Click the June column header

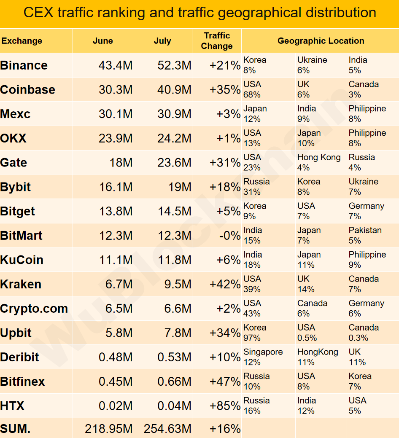[x=103, y=41]
